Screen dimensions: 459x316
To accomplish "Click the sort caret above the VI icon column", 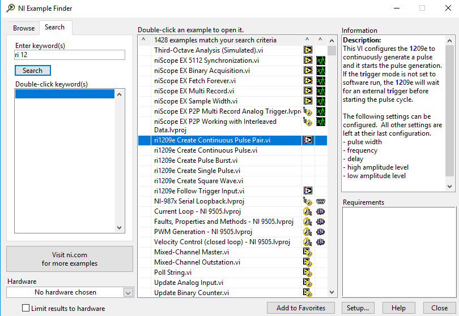I will [307, 40].
